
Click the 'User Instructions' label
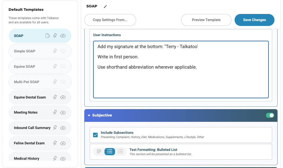click(x=107, y=35)
